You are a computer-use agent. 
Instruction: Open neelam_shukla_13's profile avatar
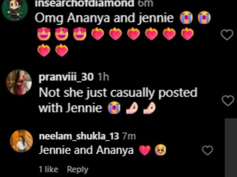21,141
